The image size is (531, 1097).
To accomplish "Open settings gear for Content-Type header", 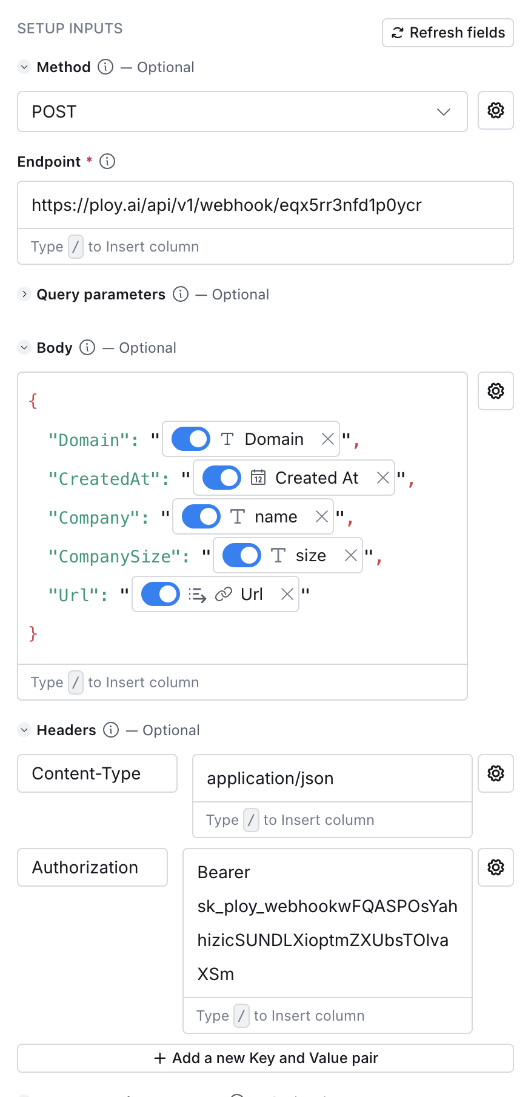I will pos(496,773).
